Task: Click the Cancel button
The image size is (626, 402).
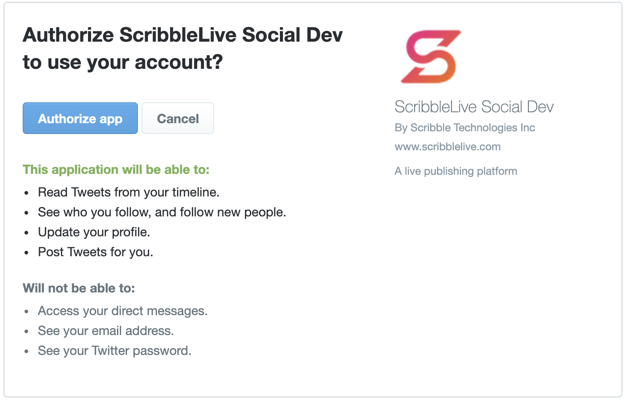Action: click(178, 118)
